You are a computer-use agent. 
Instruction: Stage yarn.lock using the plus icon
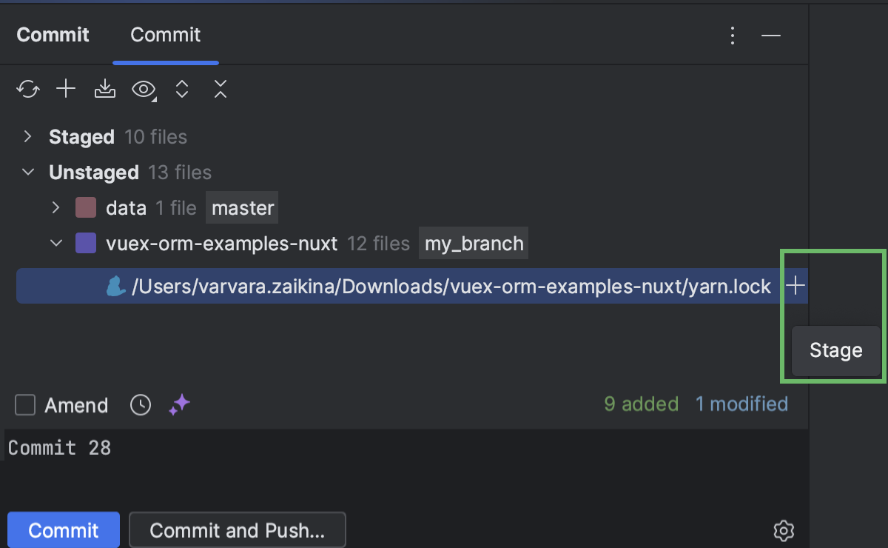tap(795, 285)
